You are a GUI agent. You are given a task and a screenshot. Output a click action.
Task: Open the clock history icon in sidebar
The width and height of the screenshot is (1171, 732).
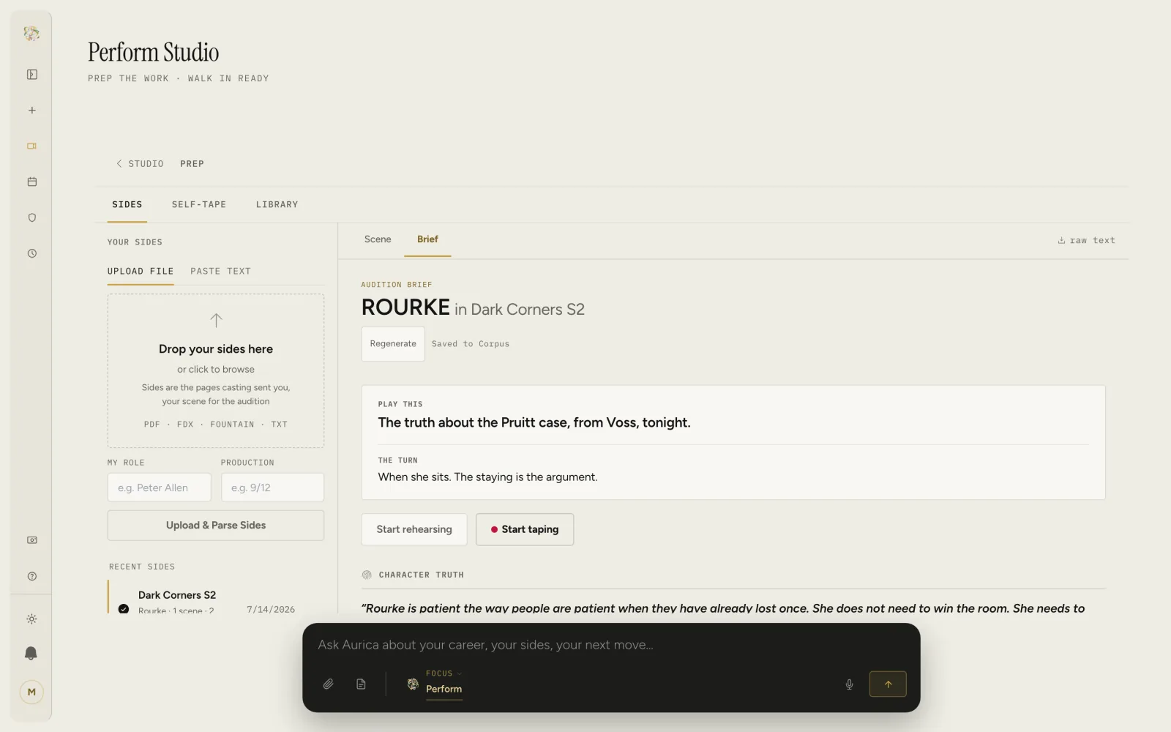[32, 253]
